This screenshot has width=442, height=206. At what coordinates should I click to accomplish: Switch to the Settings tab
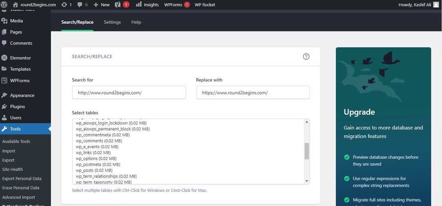[112, 22]
